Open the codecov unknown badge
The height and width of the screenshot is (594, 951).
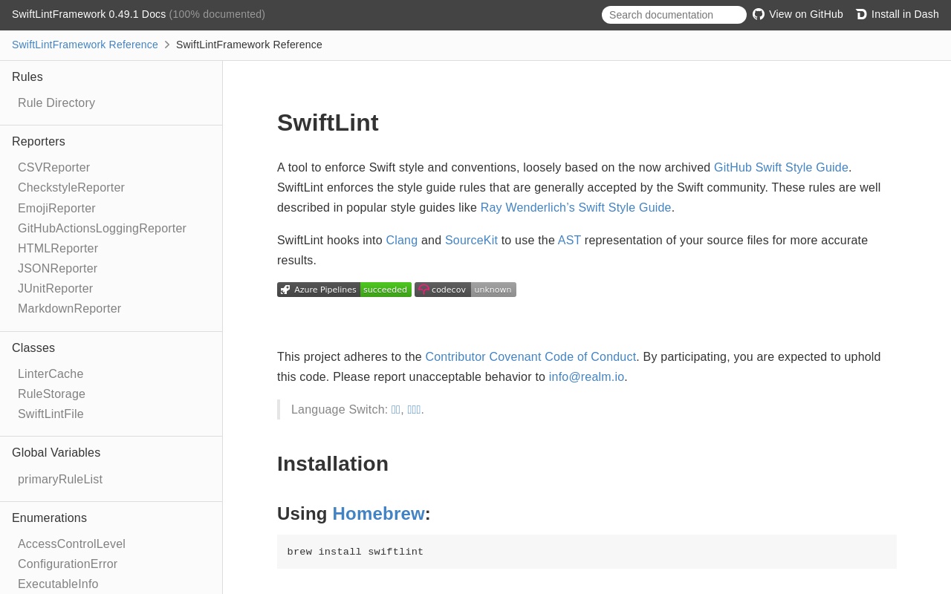[465, 290]
